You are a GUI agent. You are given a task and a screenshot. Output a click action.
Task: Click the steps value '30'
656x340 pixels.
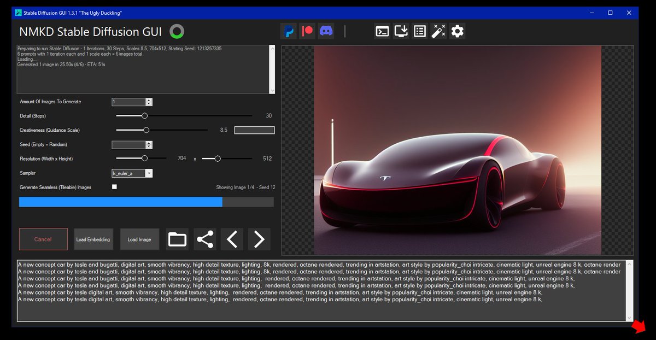(x=268, y=116)
